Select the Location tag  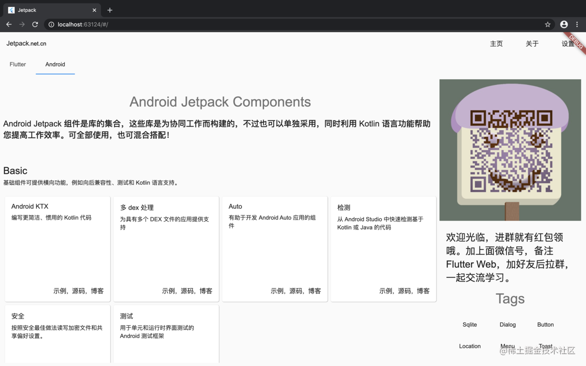tap(470, 346)
